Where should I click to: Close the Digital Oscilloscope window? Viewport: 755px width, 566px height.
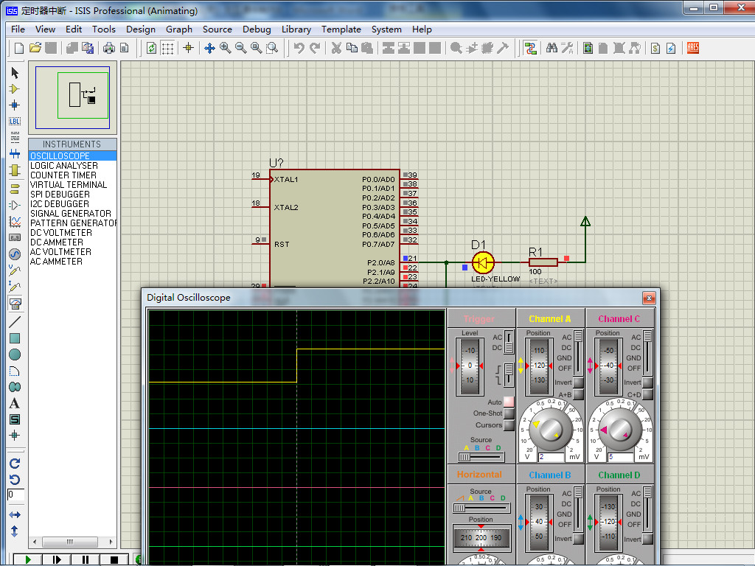click(649, 298)
